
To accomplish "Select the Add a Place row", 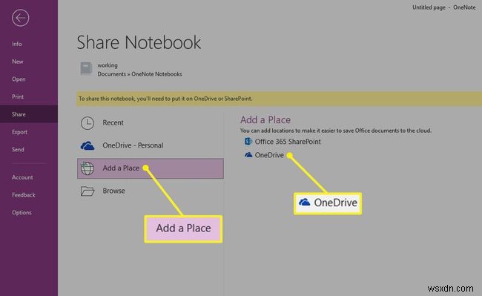I will (151, 168).
